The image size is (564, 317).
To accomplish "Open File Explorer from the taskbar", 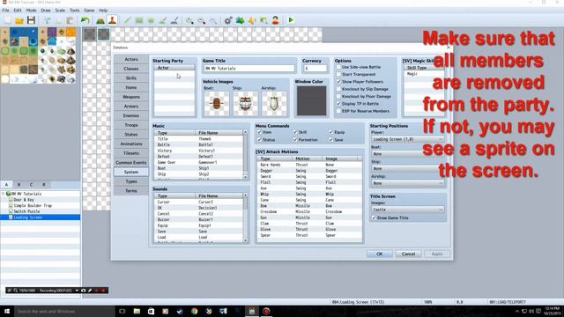I will (x=137, y=311).
